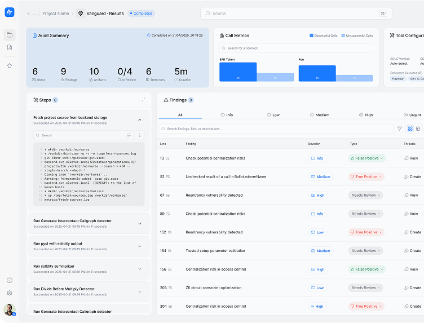Expand the first Run Generate Intercontact Callgraph detector step
Screen dimensions: 424x323
click(140, 224)
